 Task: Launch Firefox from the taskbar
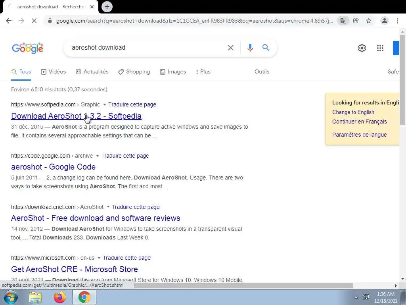(x=60, y=297)
